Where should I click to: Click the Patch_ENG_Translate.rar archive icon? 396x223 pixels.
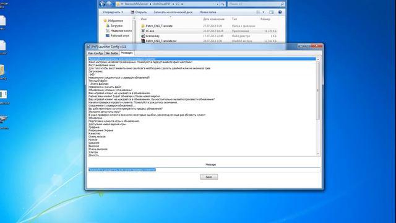(x=143, y=41)
